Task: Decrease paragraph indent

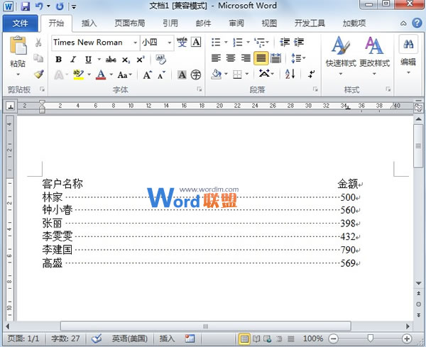Action: coord(285,43)
